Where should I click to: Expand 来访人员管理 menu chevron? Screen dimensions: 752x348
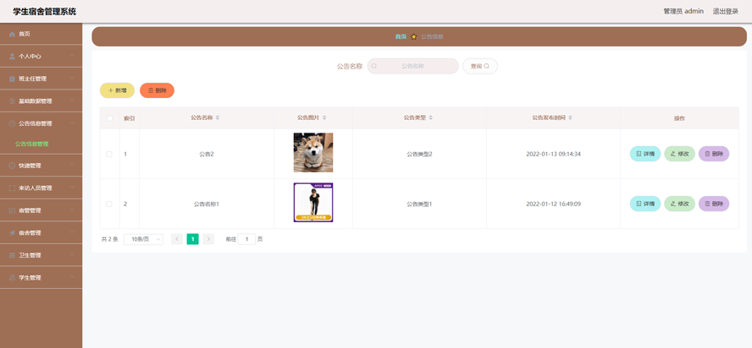click(x=72, y=188)
